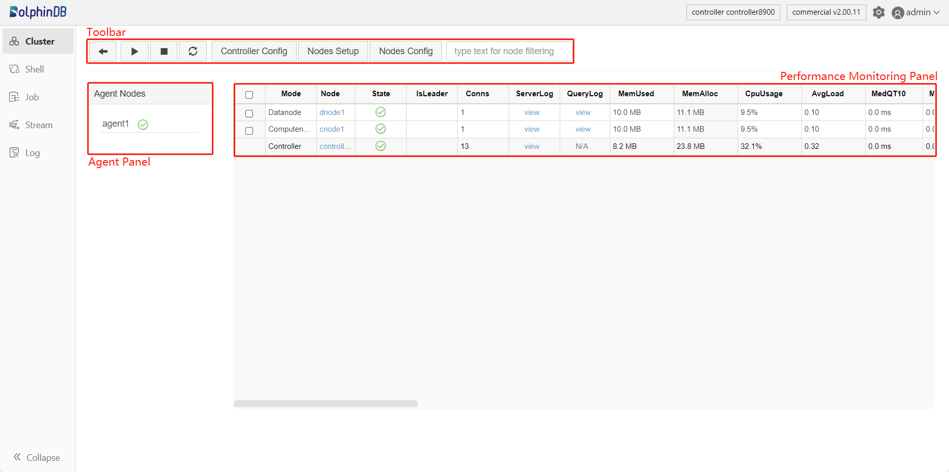This screenshot has height=472, width=949.
Task: Open settings via the gear icon
Action: (x=879, y=13)
